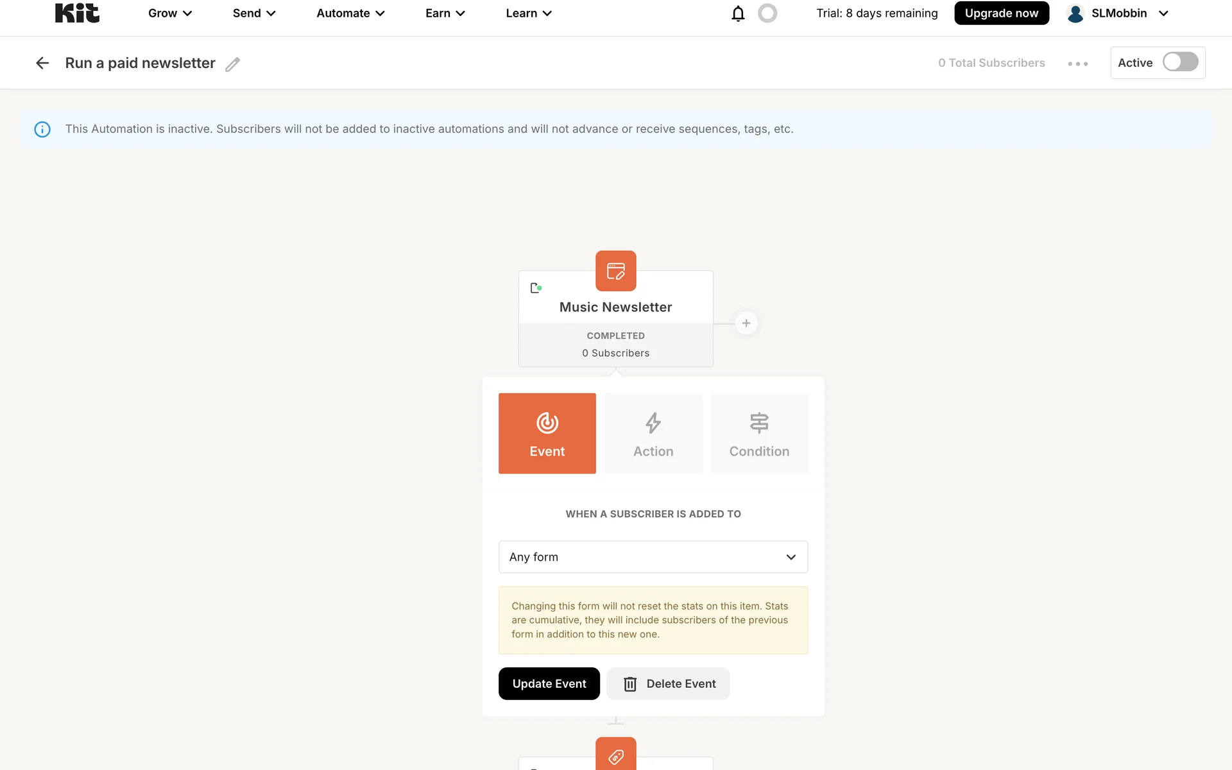Edit automation name with pencil icon
The width and height of the screenshot is (1232, 770).
pos(232,64)
